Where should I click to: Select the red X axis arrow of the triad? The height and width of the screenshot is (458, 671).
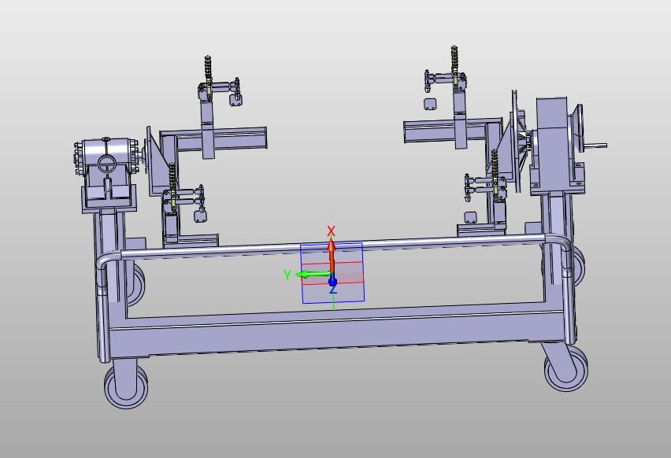pos(332,257)
